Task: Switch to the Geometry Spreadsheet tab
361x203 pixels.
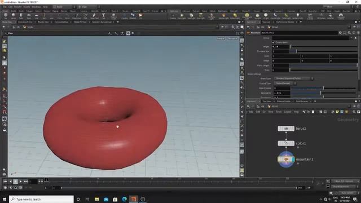Action: 102,22
